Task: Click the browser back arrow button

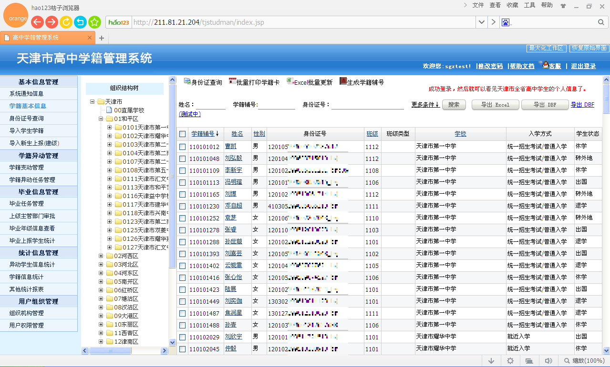Action: point(38,22)
